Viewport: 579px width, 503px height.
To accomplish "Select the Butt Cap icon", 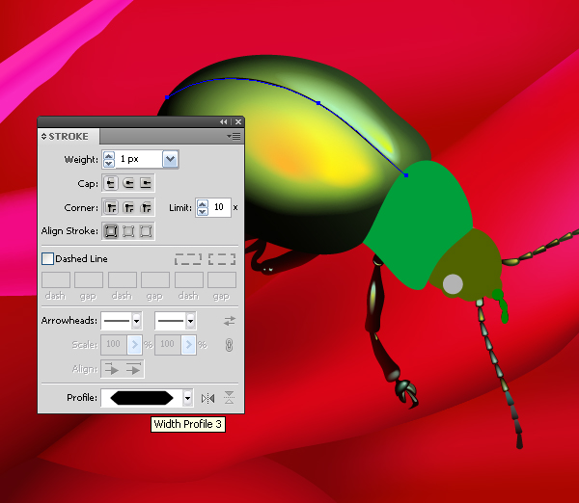I will [x=110, y=183].
